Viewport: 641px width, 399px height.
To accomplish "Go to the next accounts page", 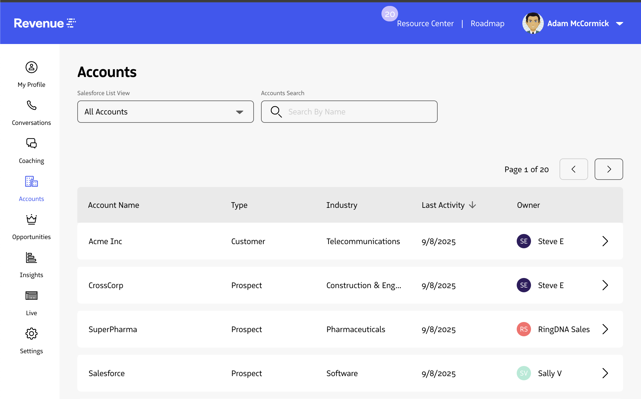I will (609, 169).
